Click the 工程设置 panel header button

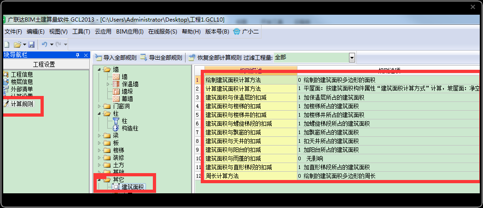pyautogui.click(x=44, y=65)
